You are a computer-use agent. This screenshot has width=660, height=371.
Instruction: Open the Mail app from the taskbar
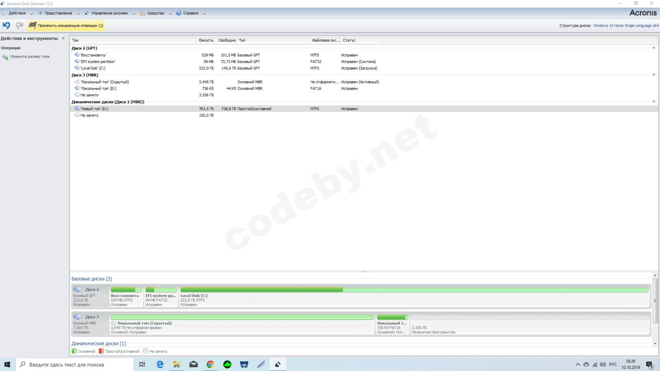tap(193, 364)
